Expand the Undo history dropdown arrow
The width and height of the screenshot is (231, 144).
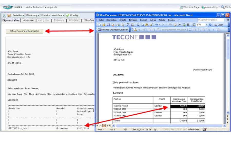pos(160,25)
